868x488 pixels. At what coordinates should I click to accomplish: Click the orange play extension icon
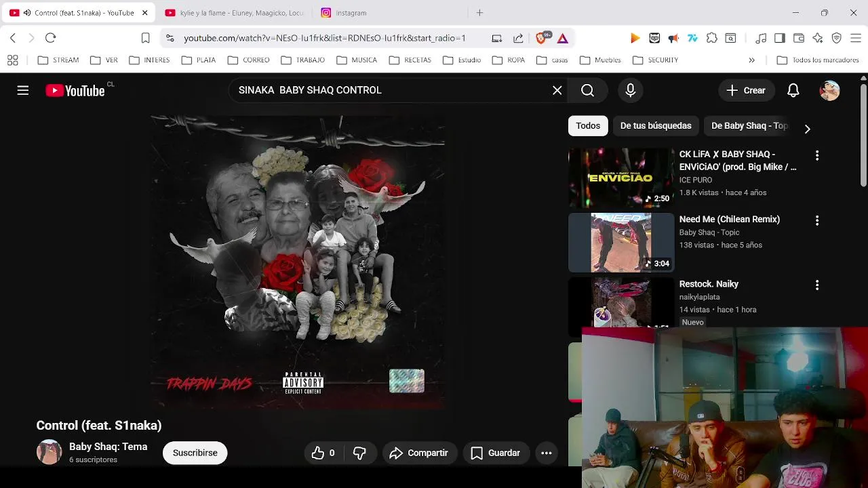635,38
